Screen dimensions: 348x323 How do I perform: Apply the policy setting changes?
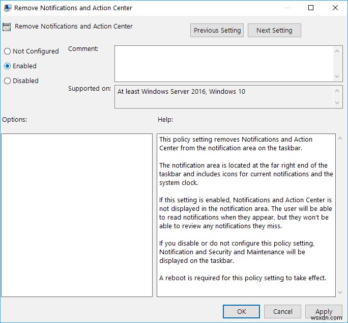point(324,312)
